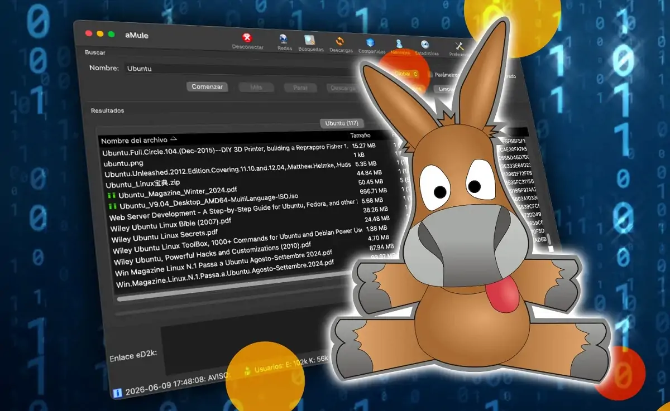Switch to the Ubuntu (117) results tab
Image resolution: width=670 pixels, height=411 pixels.
(x=342, y=123)
